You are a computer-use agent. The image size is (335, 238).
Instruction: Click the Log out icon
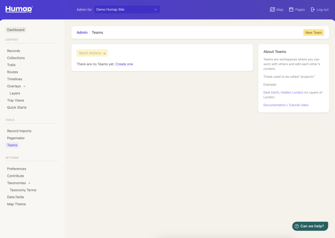pos(313,9)
